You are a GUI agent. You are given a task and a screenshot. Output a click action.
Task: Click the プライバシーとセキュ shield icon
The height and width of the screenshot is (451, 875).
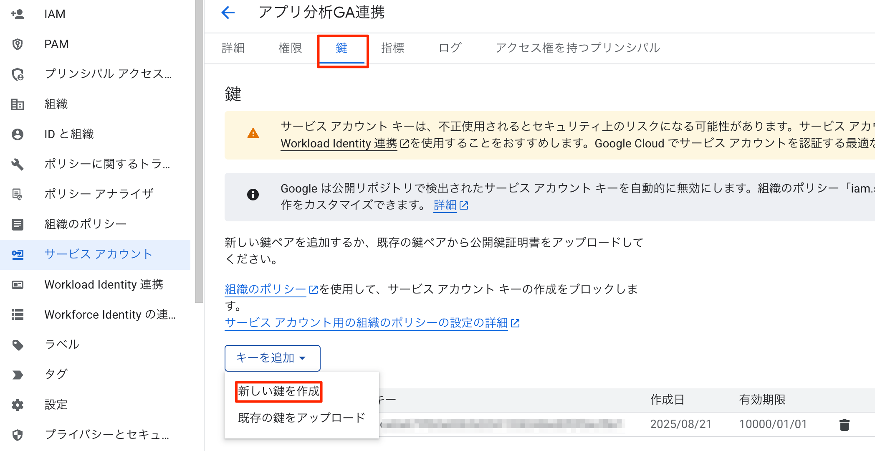18,435
